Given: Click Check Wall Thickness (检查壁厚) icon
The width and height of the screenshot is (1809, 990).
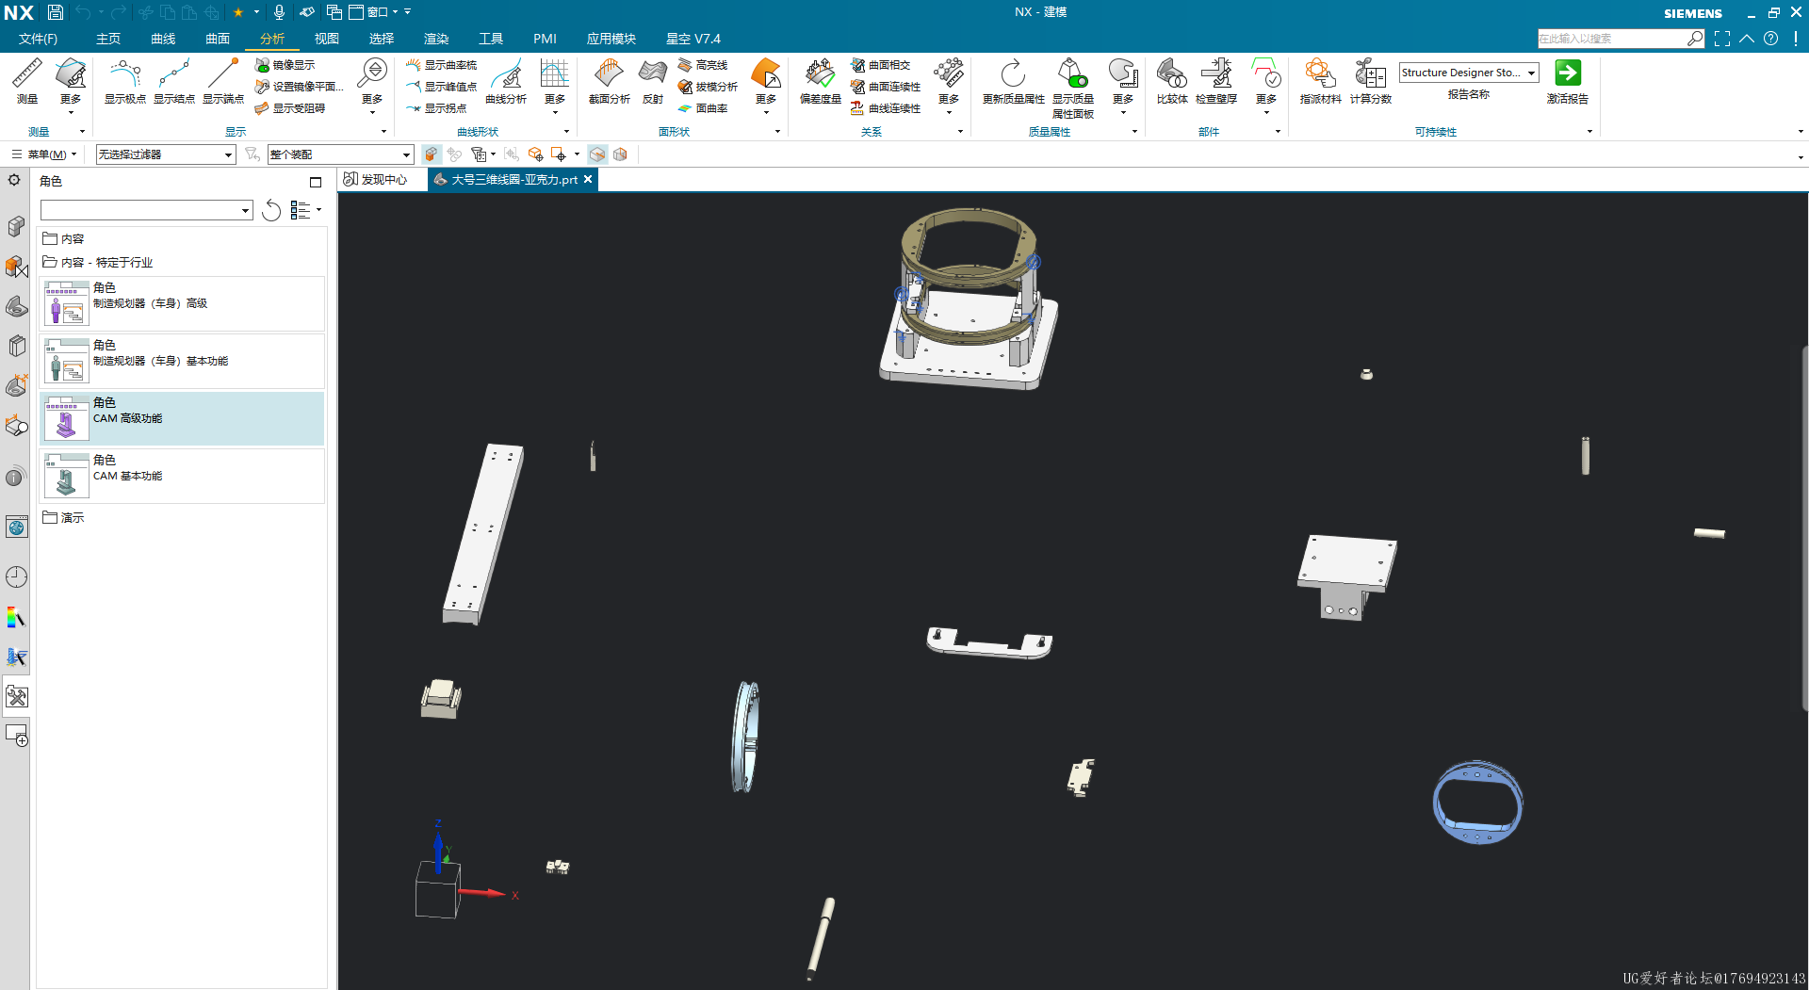Looking at the screenshot, I should (x=1215, y=81).
